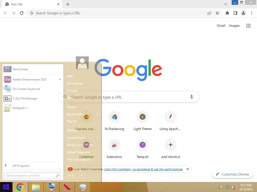
Task: Open Games in Start menu
Action: (x=71, y=107)
